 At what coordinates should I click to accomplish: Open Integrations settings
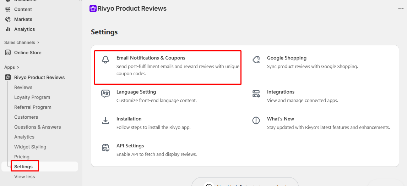pos(281,92)
